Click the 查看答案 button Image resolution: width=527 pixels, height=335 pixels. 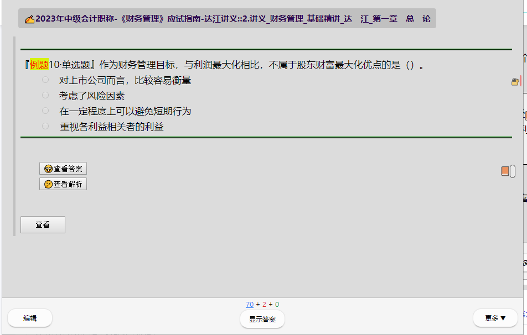click(x=63, y=169)
